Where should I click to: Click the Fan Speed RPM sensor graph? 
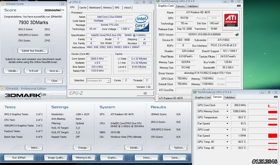(262, 136)
